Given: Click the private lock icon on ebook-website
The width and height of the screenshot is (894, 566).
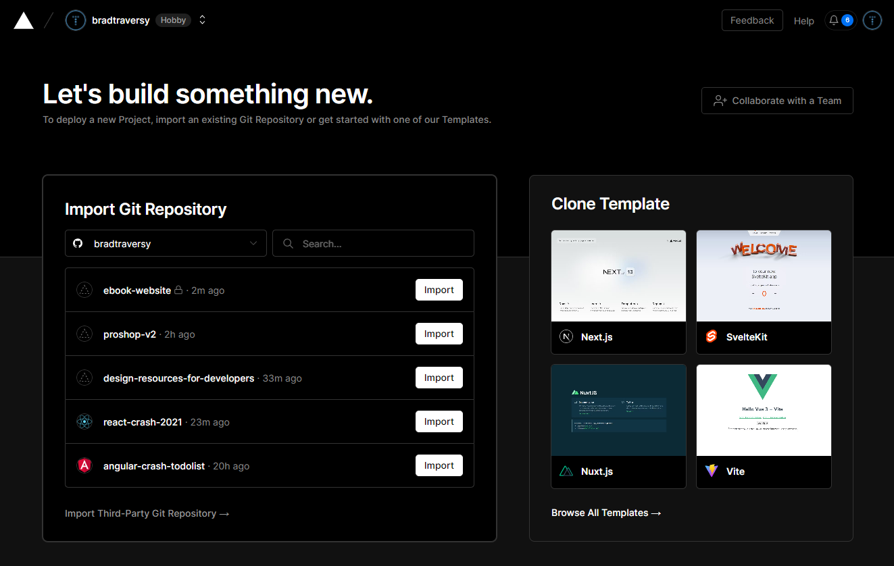Looking at the screenshot, I should (x=178, y=290).
